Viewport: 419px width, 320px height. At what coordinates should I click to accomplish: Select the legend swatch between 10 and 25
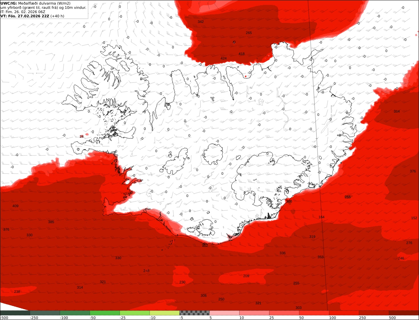(x=254, y=313)
